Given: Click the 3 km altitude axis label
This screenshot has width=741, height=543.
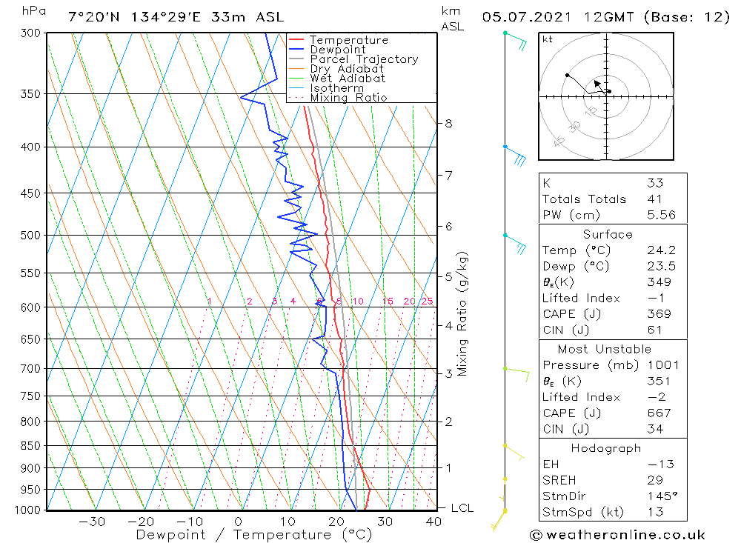Looking at the screenshot, I should point(448,373).
